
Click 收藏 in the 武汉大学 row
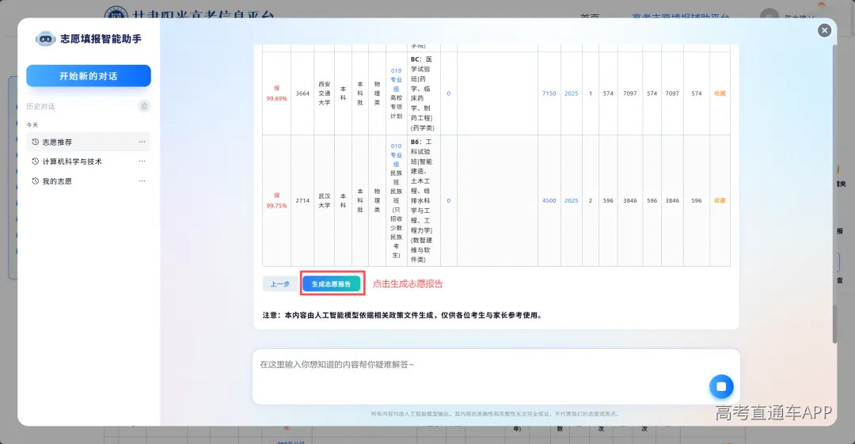coord(720,201)
